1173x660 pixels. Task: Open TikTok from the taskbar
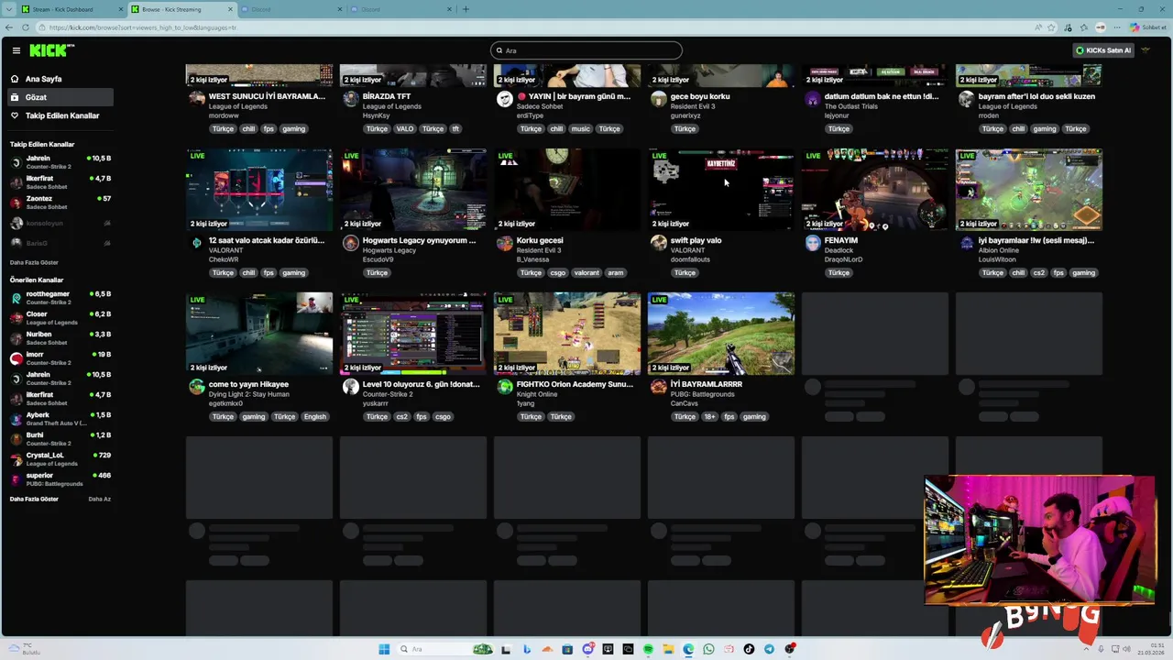coord(749,649)
